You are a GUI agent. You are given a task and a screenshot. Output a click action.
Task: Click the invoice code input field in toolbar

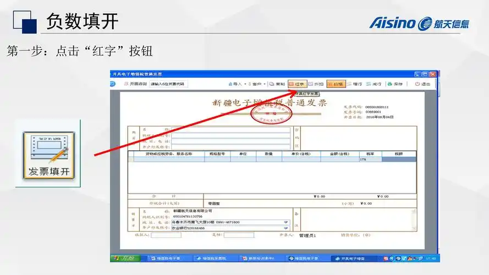[168, 84]
